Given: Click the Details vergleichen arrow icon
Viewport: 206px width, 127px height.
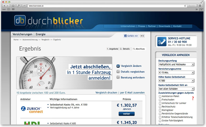Looking at the screenshot, I should (118, 72).
